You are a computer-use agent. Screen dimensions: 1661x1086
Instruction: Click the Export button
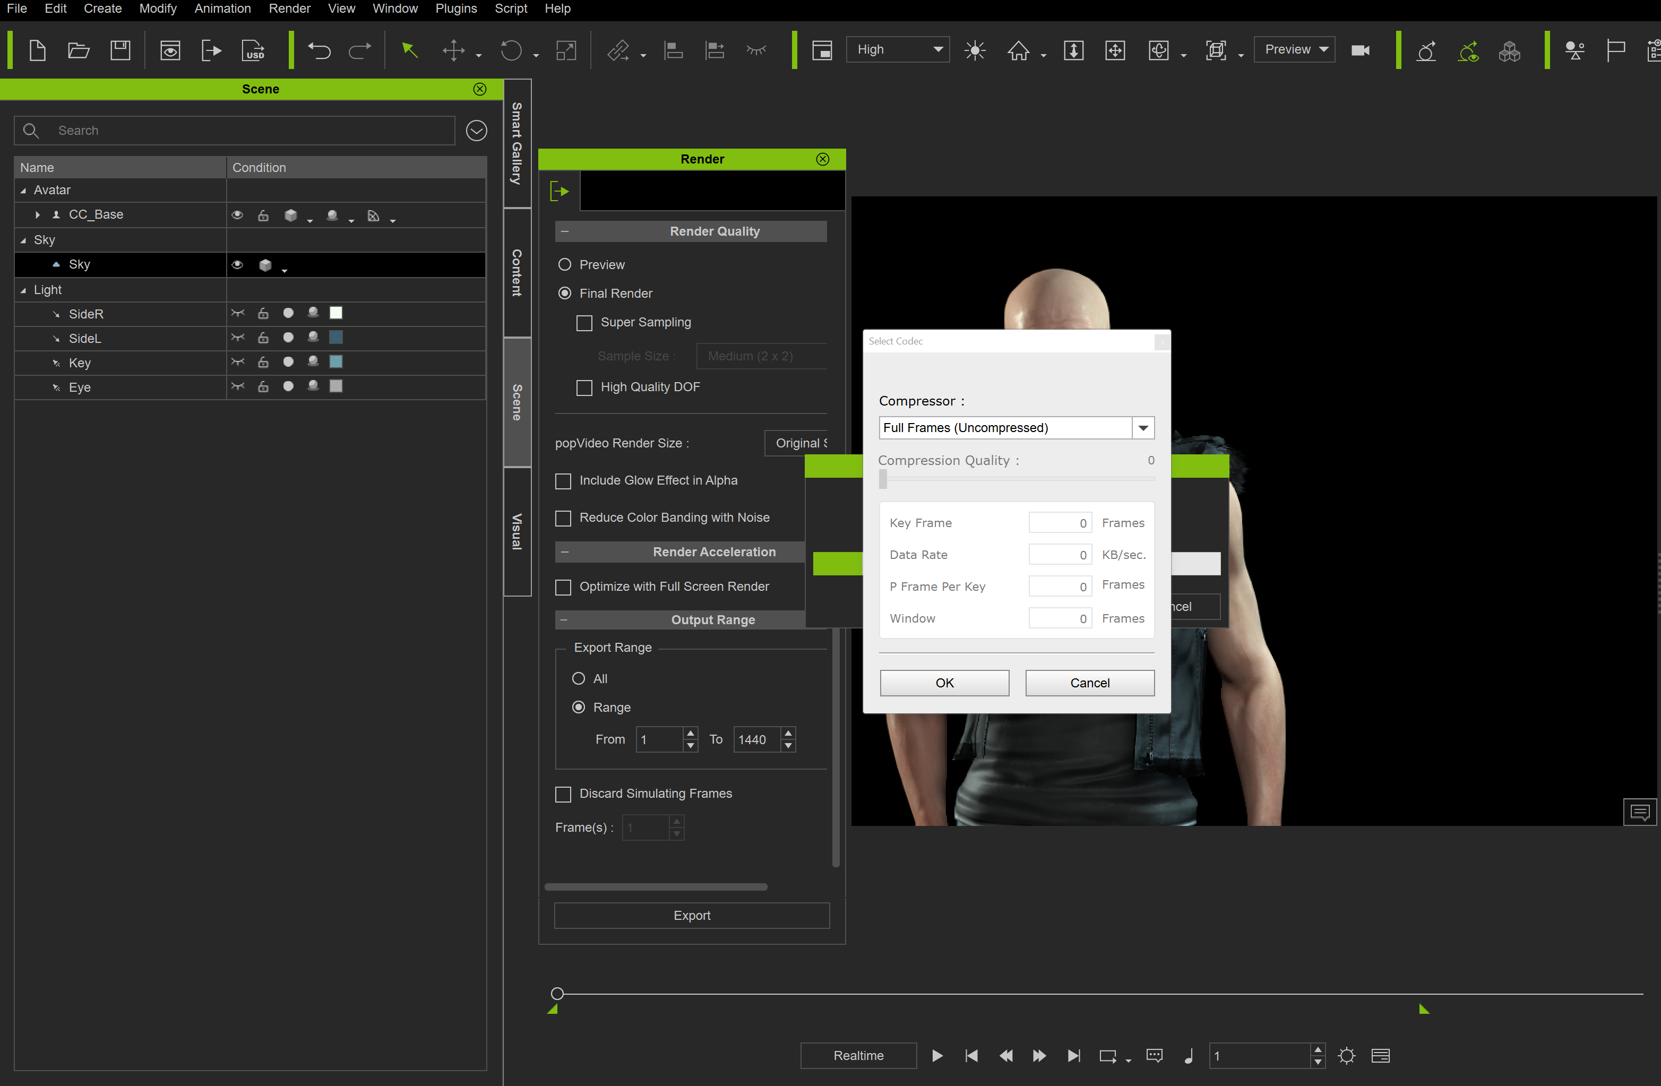pos(691,915)
